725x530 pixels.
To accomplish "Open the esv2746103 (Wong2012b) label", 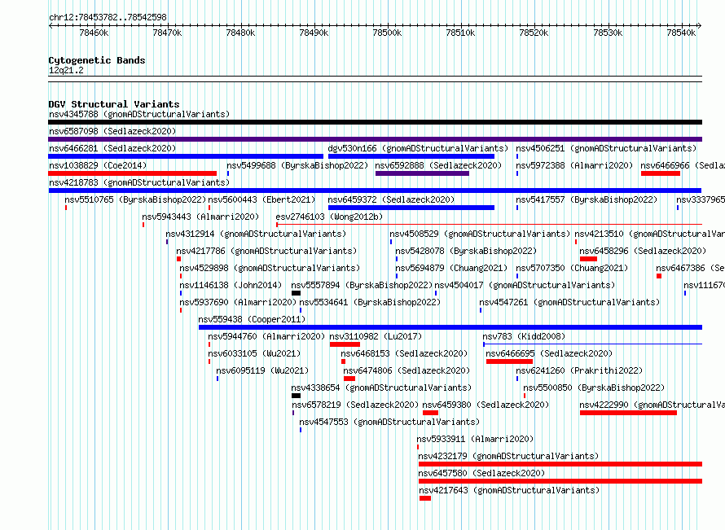I will click(329, 217).
